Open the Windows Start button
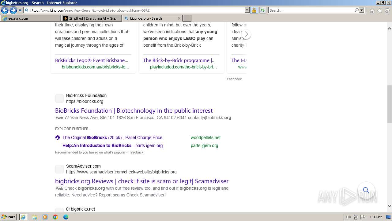The width and height of the screenshot is (392, 221). pos(9,217)
